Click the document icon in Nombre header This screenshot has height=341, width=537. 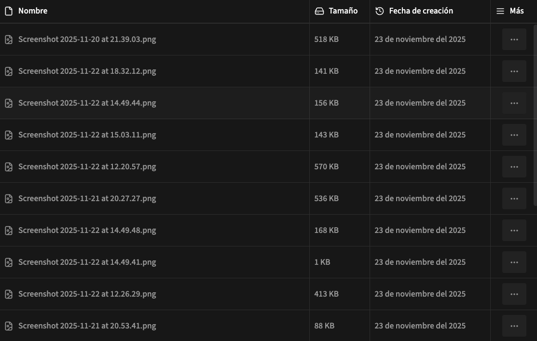pyautogui.click(x=9, y=11)
